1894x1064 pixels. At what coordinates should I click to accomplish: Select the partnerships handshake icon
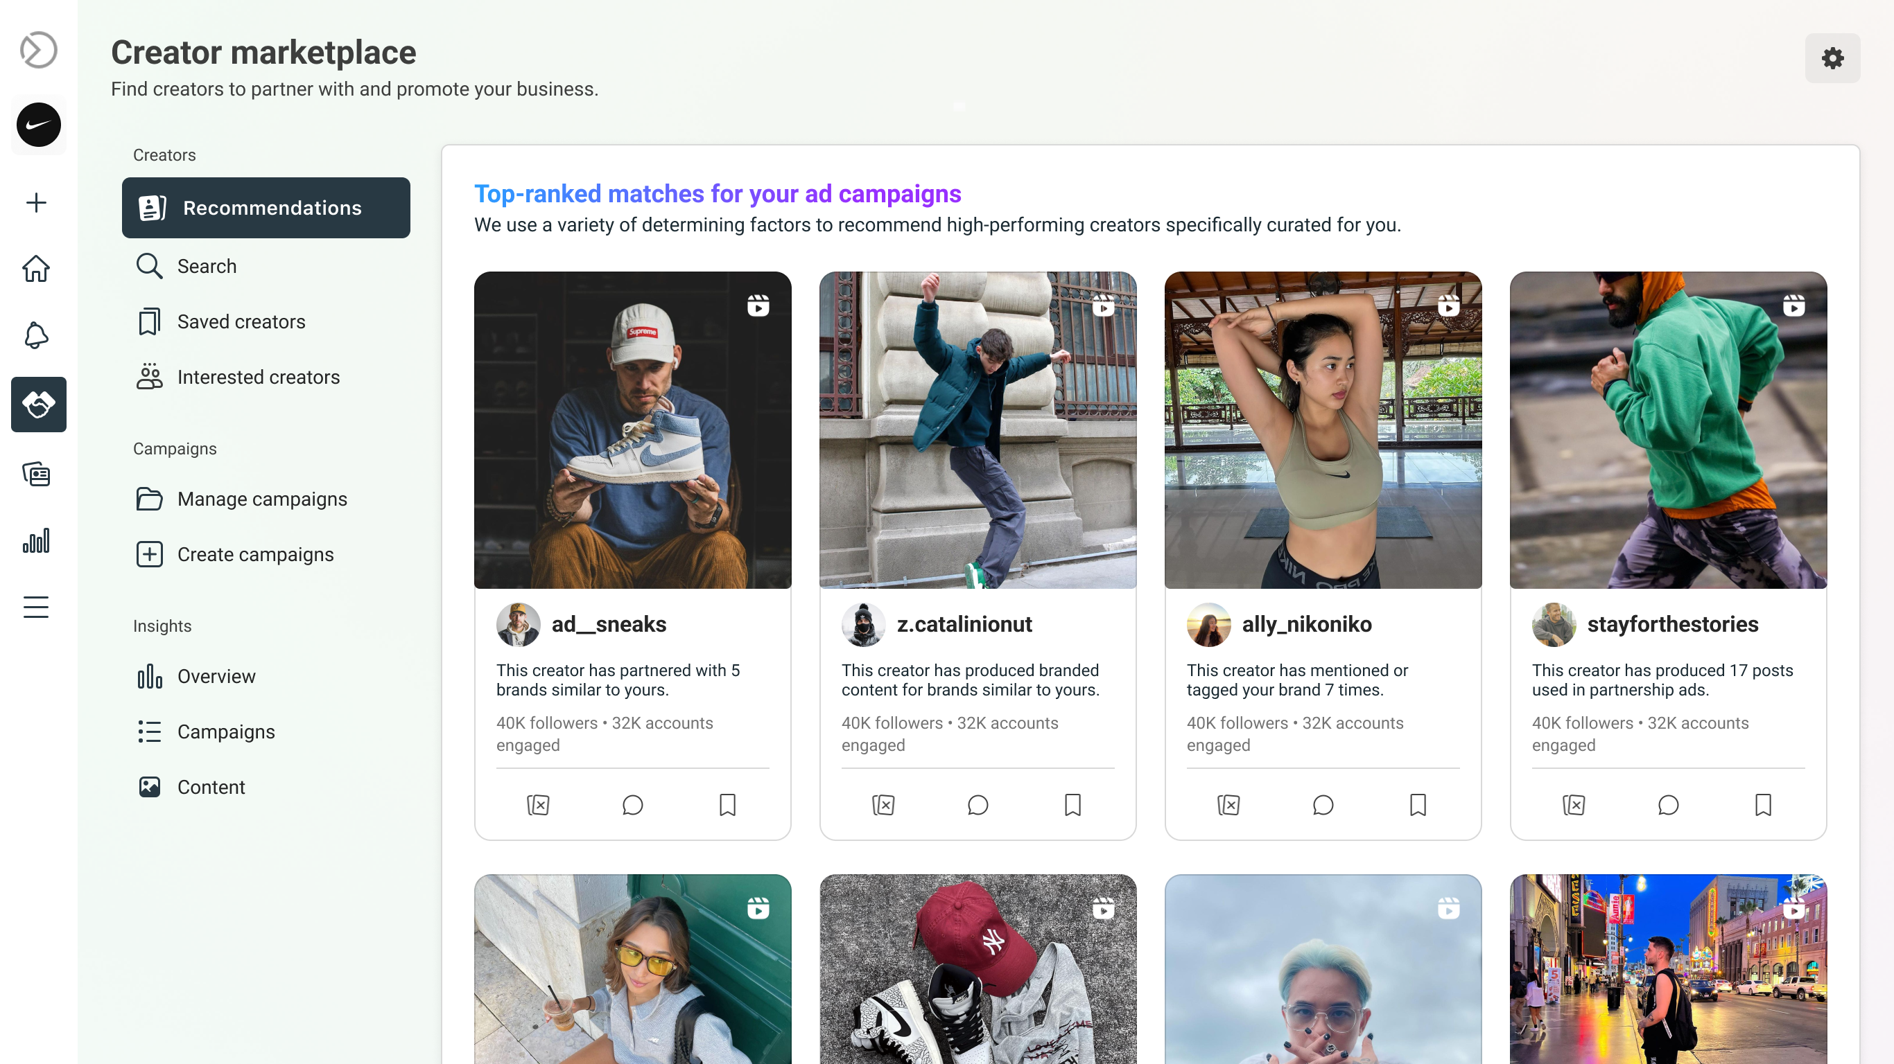click(x=38, y=404)
